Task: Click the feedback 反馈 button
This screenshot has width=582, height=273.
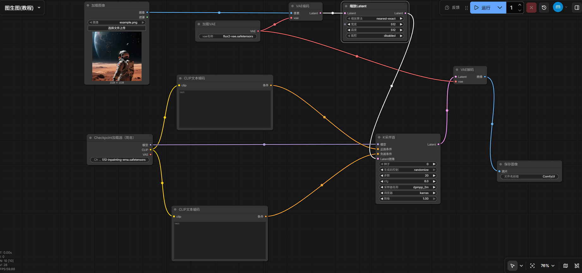Action: tap(452, 8)
